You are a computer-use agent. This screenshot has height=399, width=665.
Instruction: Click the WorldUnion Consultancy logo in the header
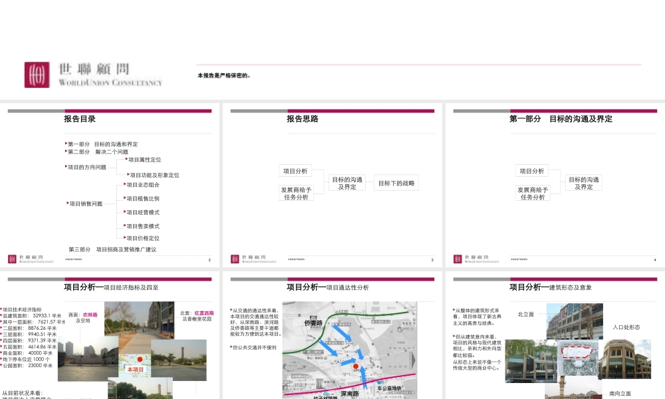(93, 74)
